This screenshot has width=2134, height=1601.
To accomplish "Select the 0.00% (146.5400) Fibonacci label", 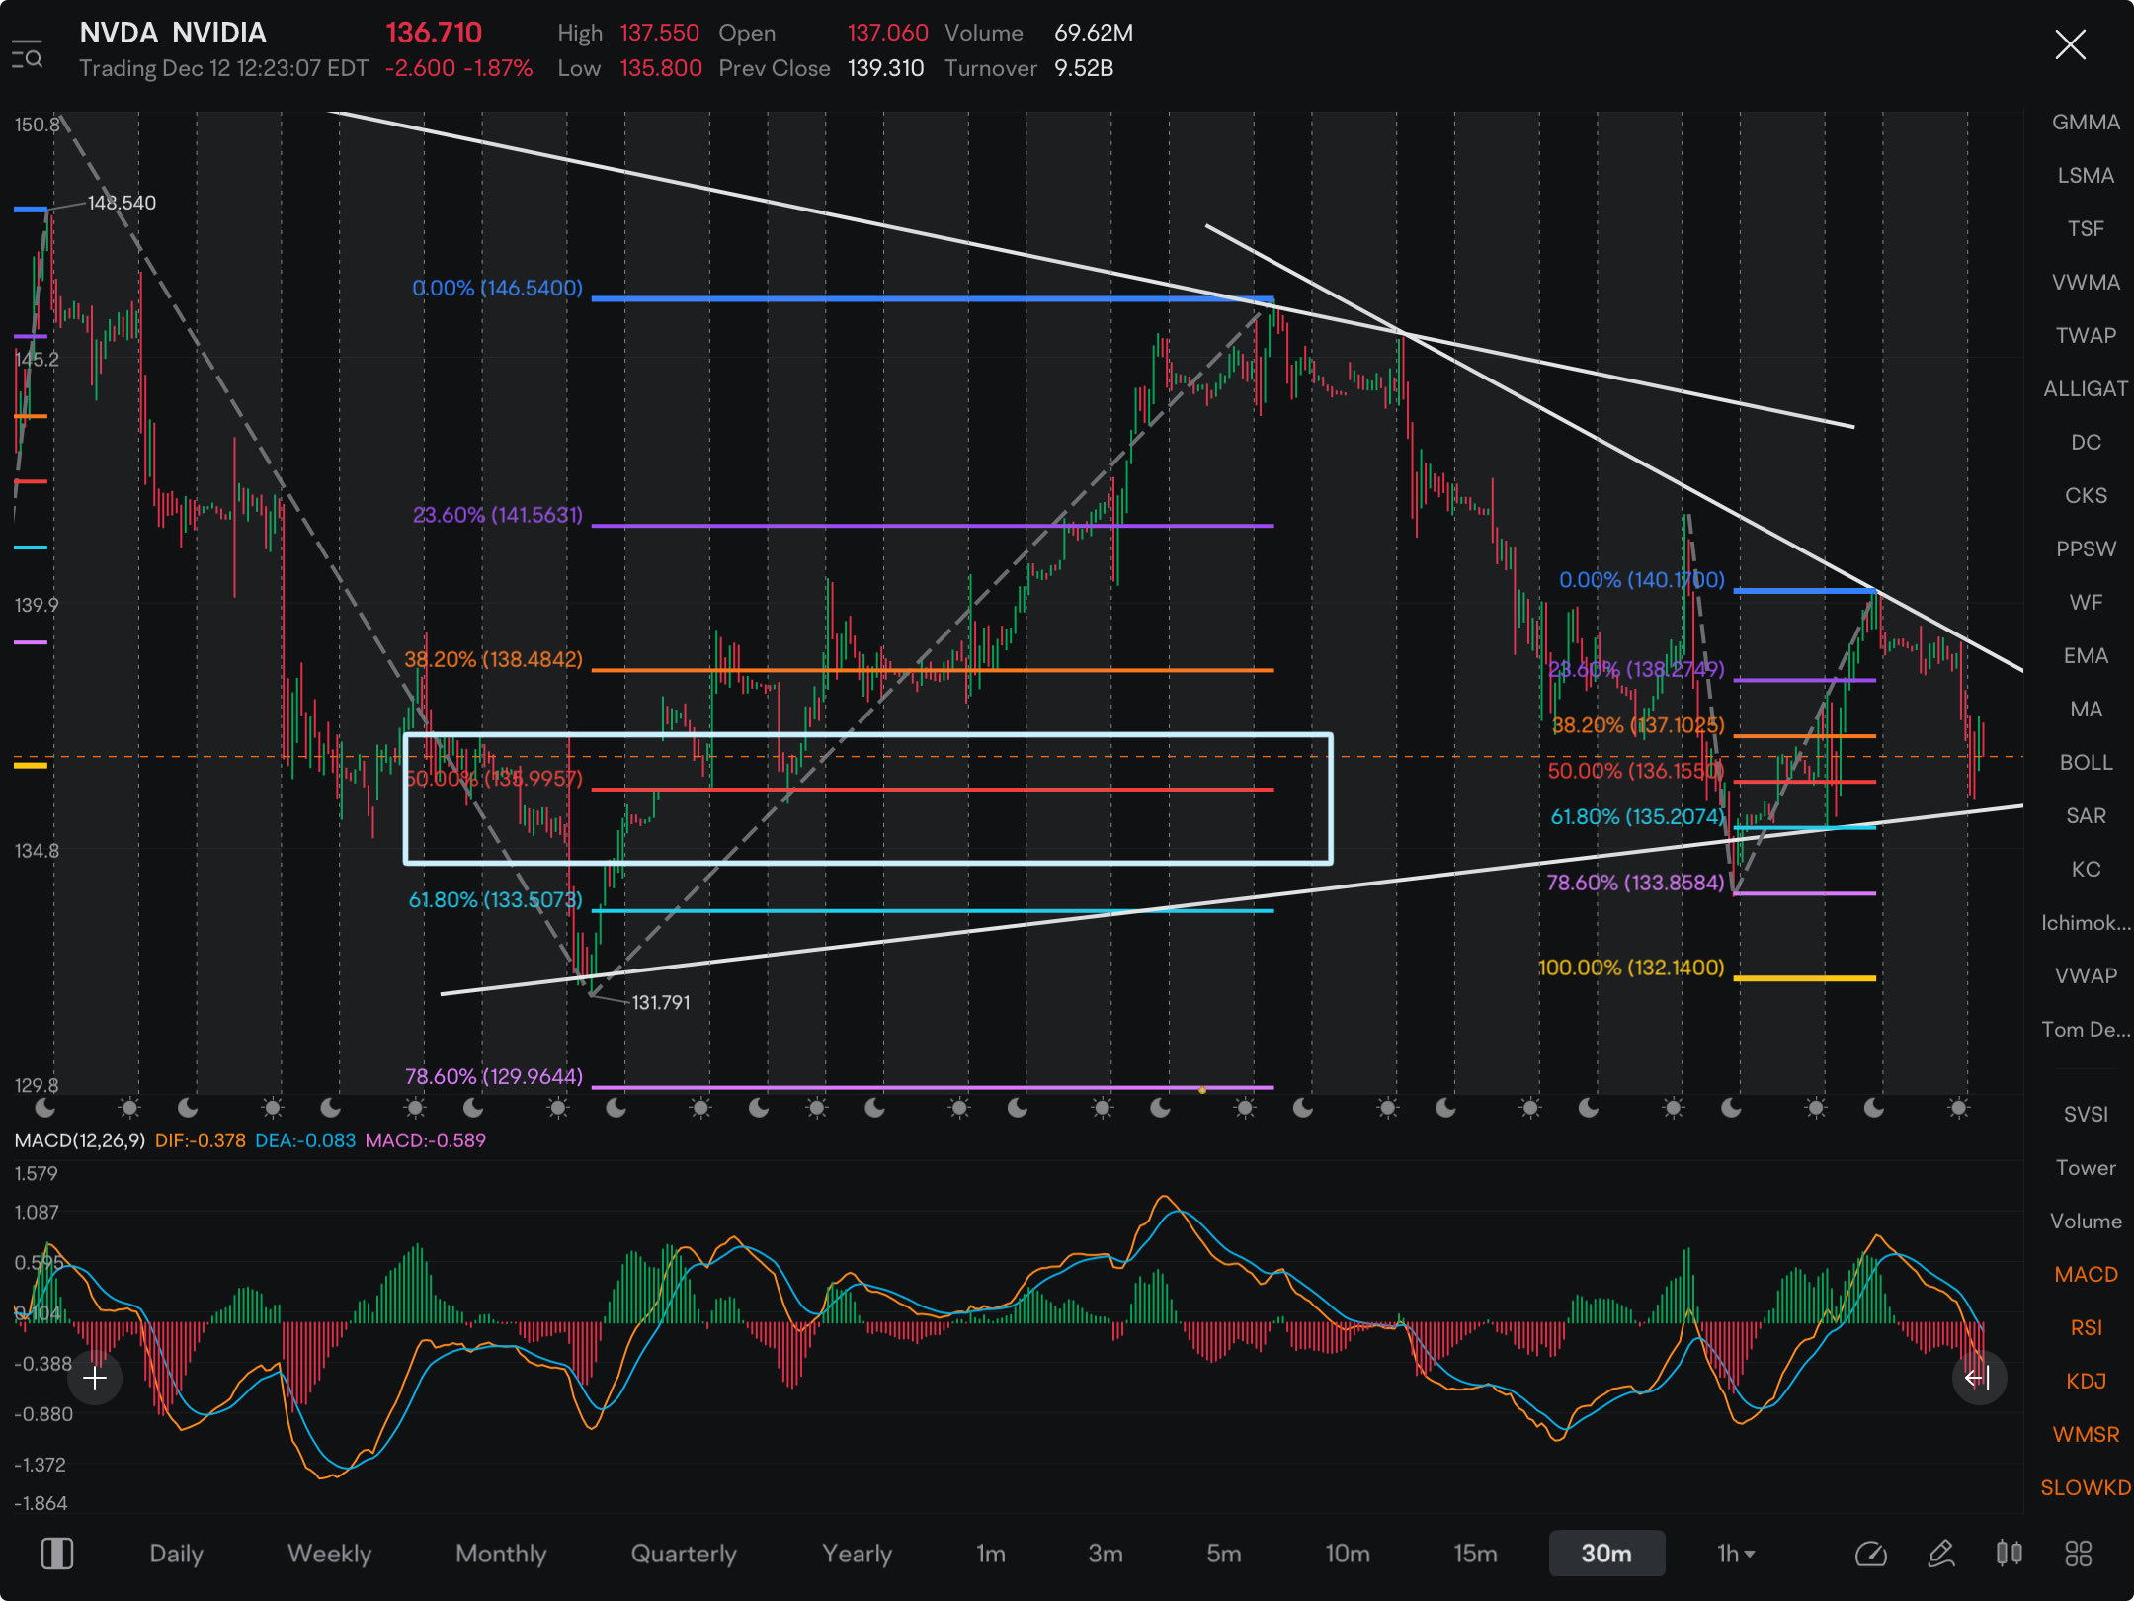I will pyautogui.click(x=497, y=288).
